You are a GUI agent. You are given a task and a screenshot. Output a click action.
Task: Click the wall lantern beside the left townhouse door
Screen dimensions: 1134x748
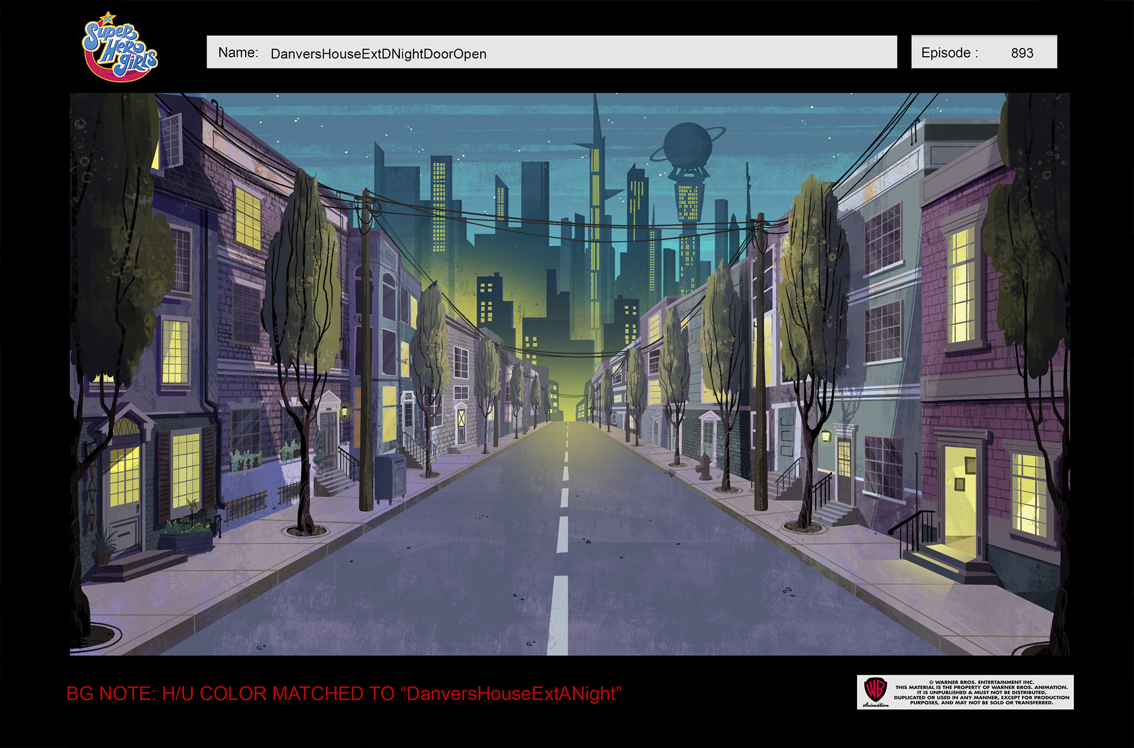click(x=345, y=410)
